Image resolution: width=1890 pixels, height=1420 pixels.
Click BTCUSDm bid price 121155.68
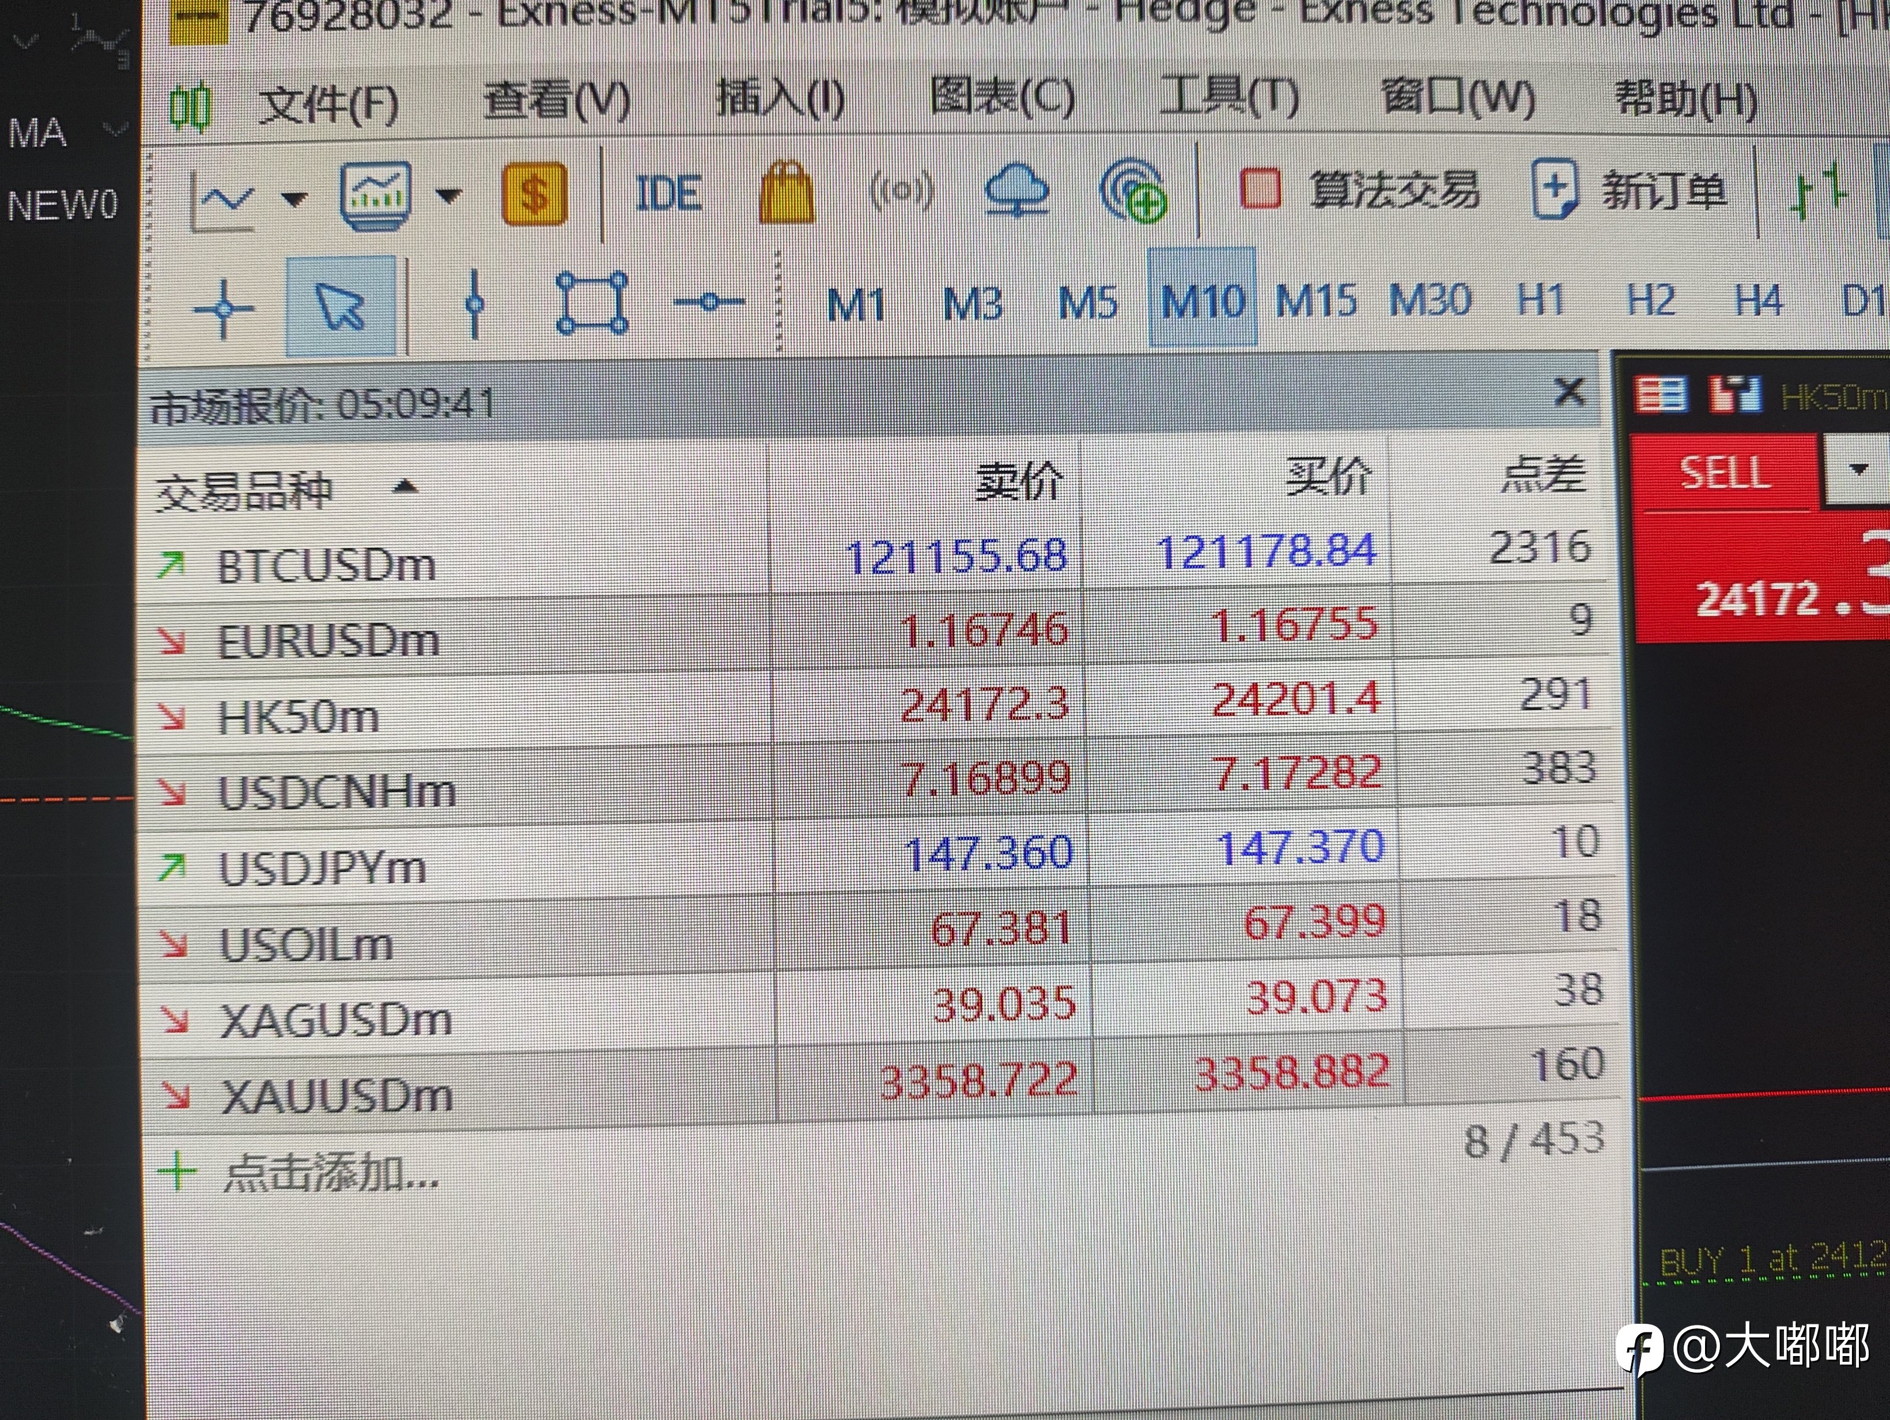point(957,557)
